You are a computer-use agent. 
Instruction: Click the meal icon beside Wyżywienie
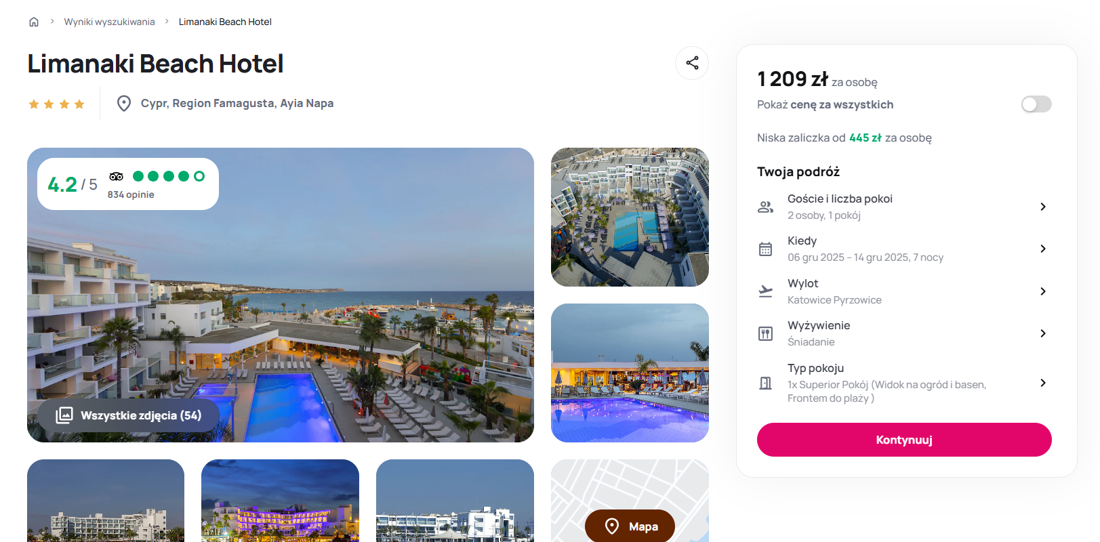(765, 333)
